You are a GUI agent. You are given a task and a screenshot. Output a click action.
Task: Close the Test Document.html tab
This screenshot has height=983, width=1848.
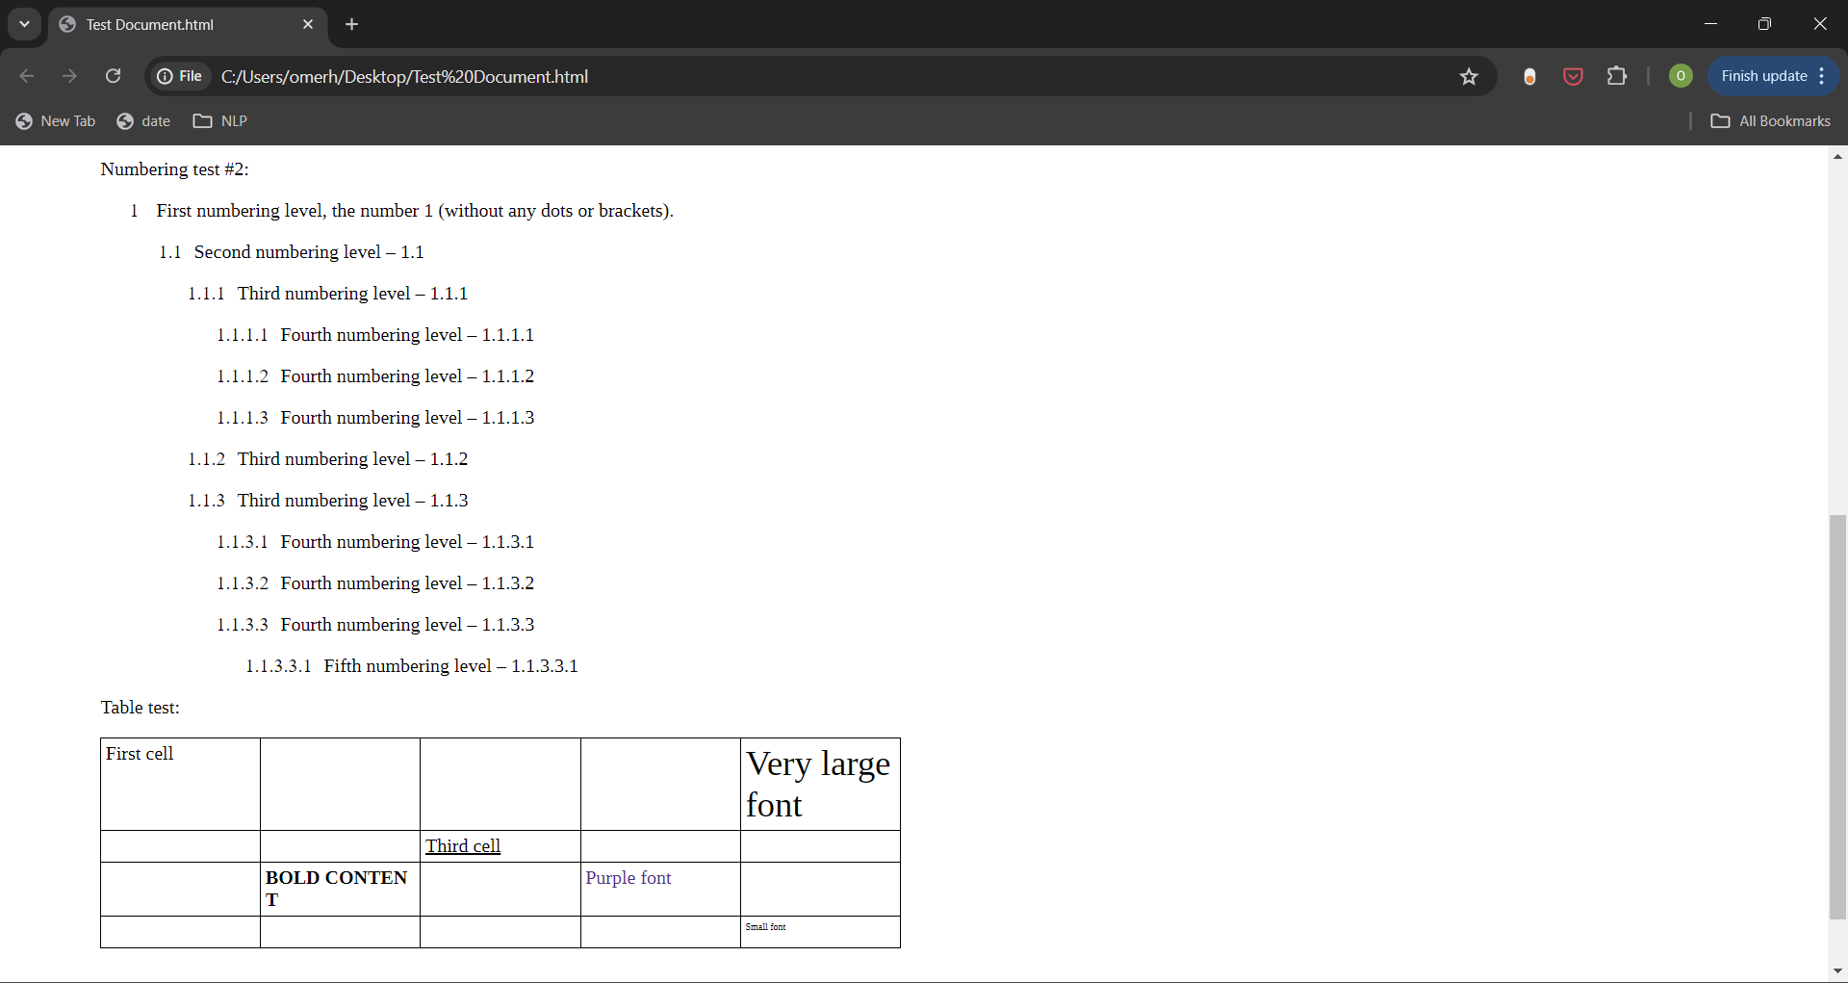point(308,24)
